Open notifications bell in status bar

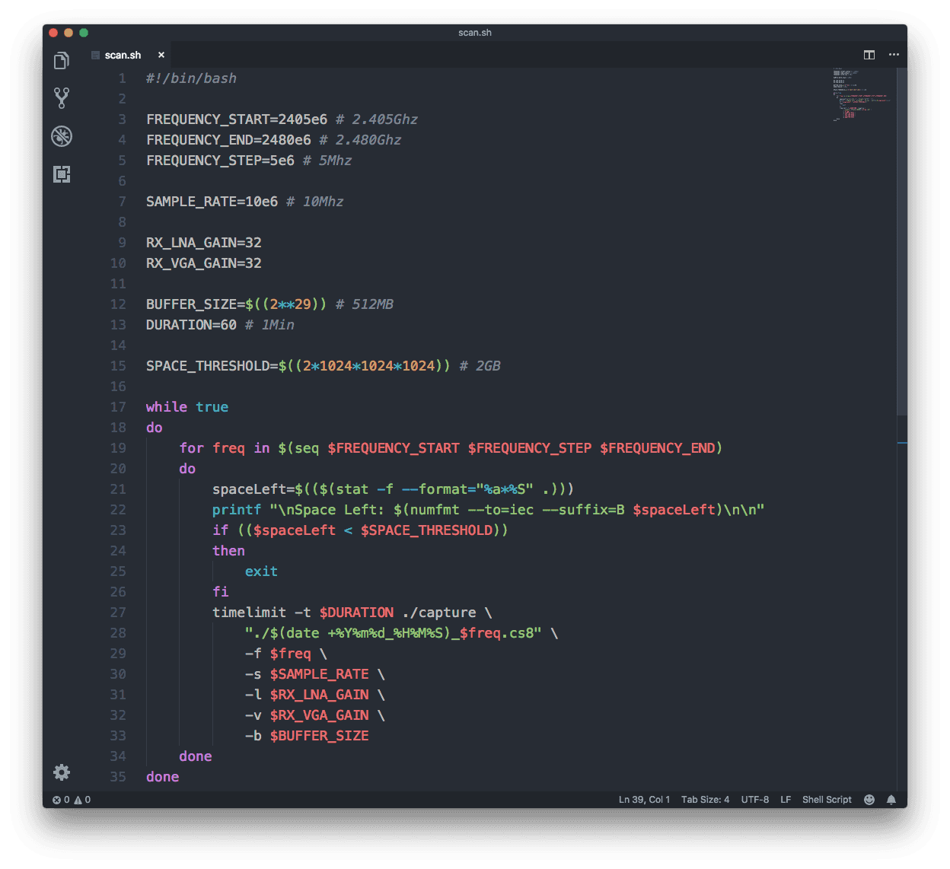point(891,800)
